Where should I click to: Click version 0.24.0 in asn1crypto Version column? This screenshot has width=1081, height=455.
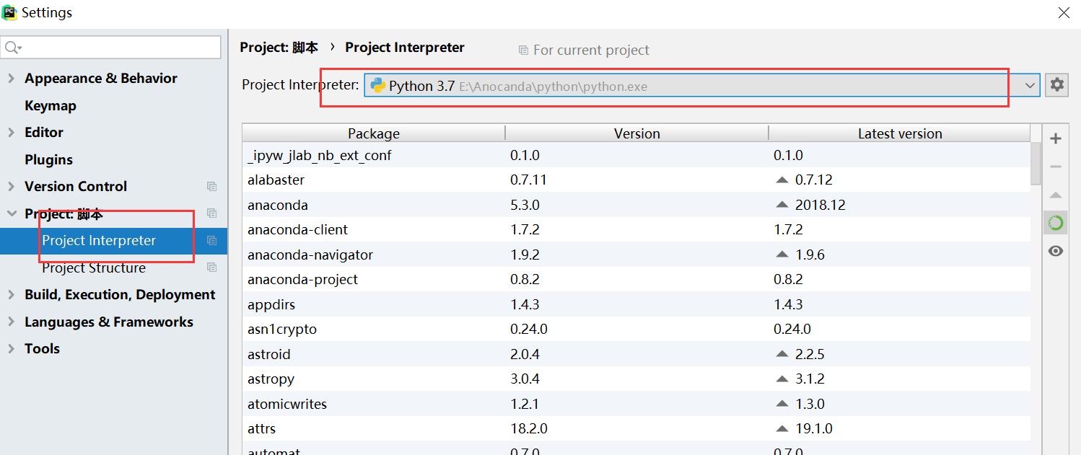529,329
